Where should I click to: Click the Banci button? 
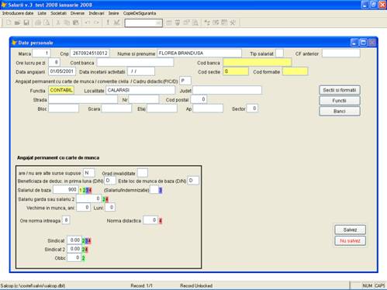pos(340,111)
